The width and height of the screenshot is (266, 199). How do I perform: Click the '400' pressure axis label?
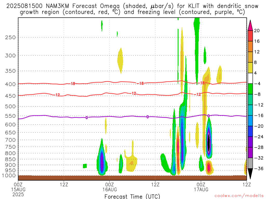pyautogui.click(x=10, y=84)
